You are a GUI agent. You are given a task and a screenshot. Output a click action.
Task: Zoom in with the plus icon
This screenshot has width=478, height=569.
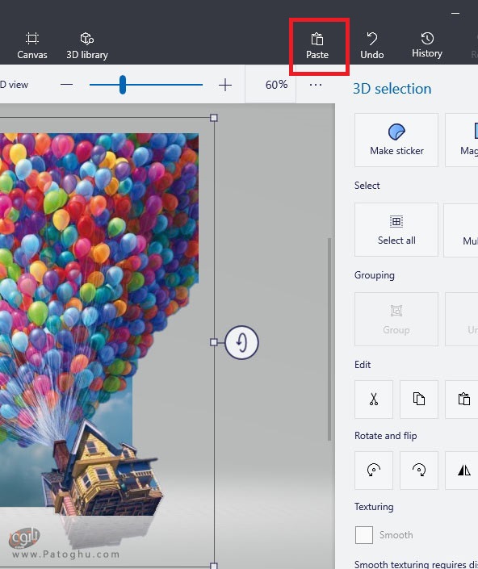pos(225,85)
